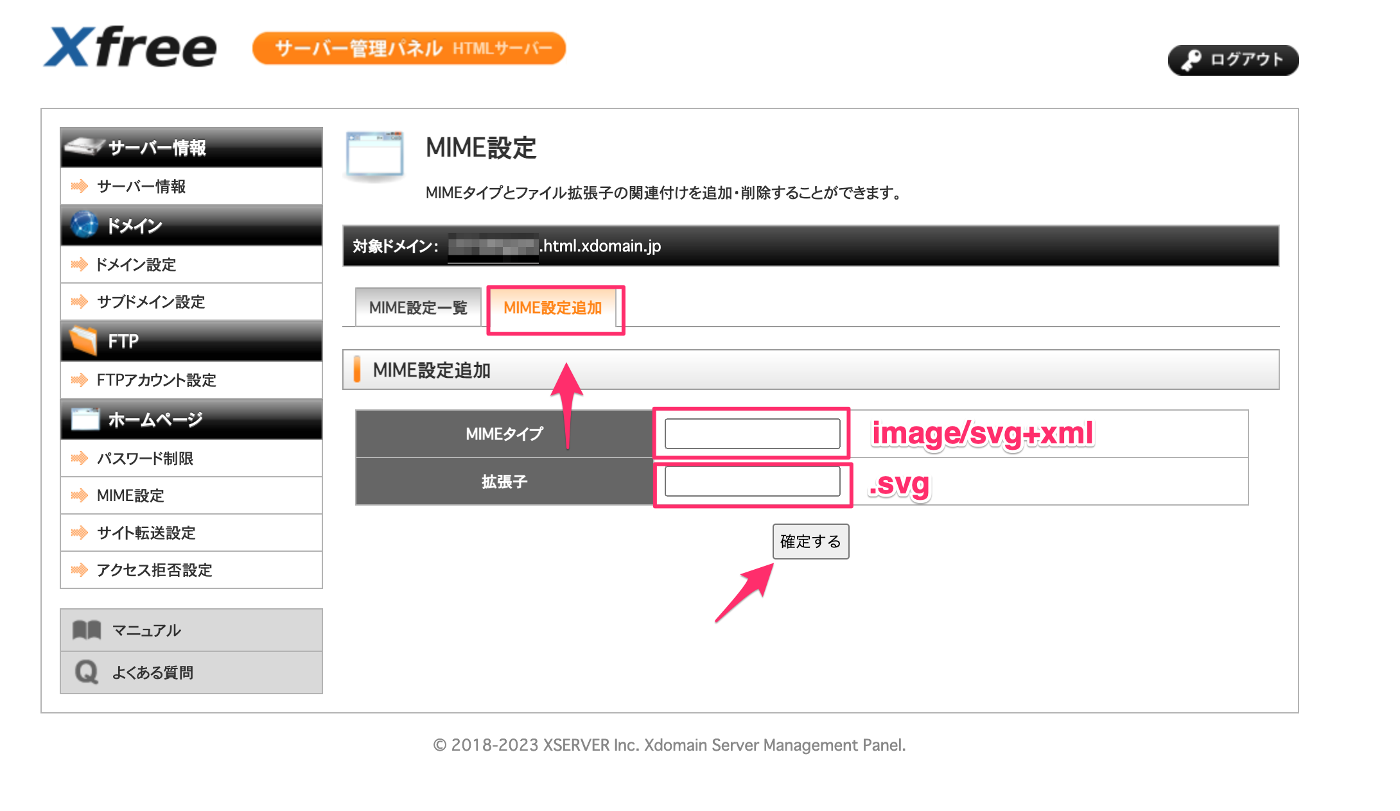Open アクセス拒否設定 link

point(154,570)
